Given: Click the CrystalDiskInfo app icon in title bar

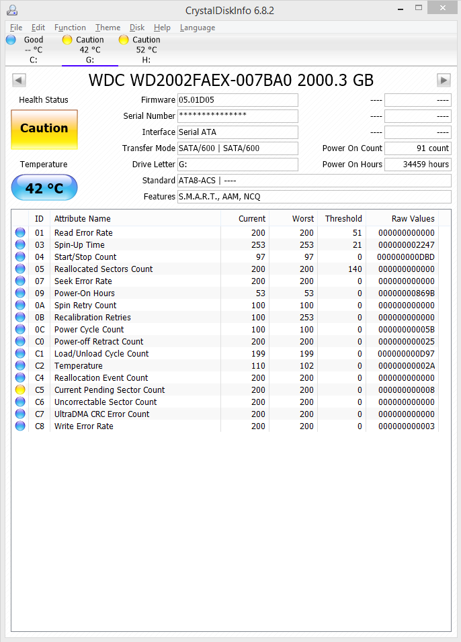Looking at the screenshot, I should click(x=12, y=10).
